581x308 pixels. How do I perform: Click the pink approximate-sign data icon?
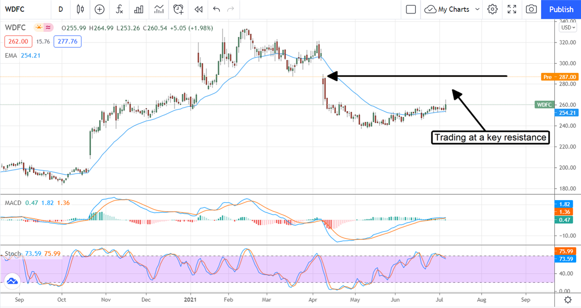[x=48, y=28]
